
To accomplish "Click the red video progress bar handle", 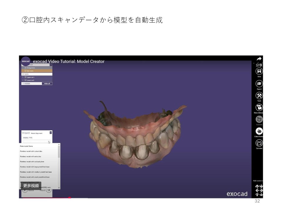I will coord(69,198).
